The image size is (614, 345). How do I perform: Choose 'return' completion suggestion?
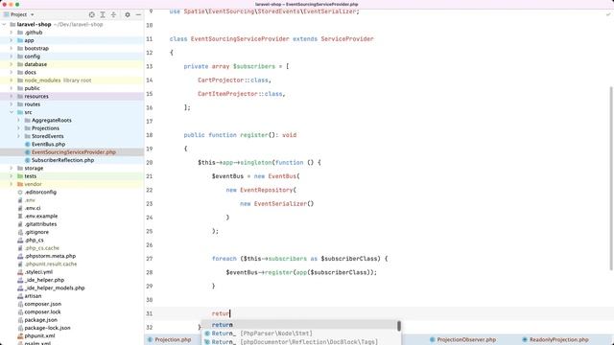tap(299, 325)
